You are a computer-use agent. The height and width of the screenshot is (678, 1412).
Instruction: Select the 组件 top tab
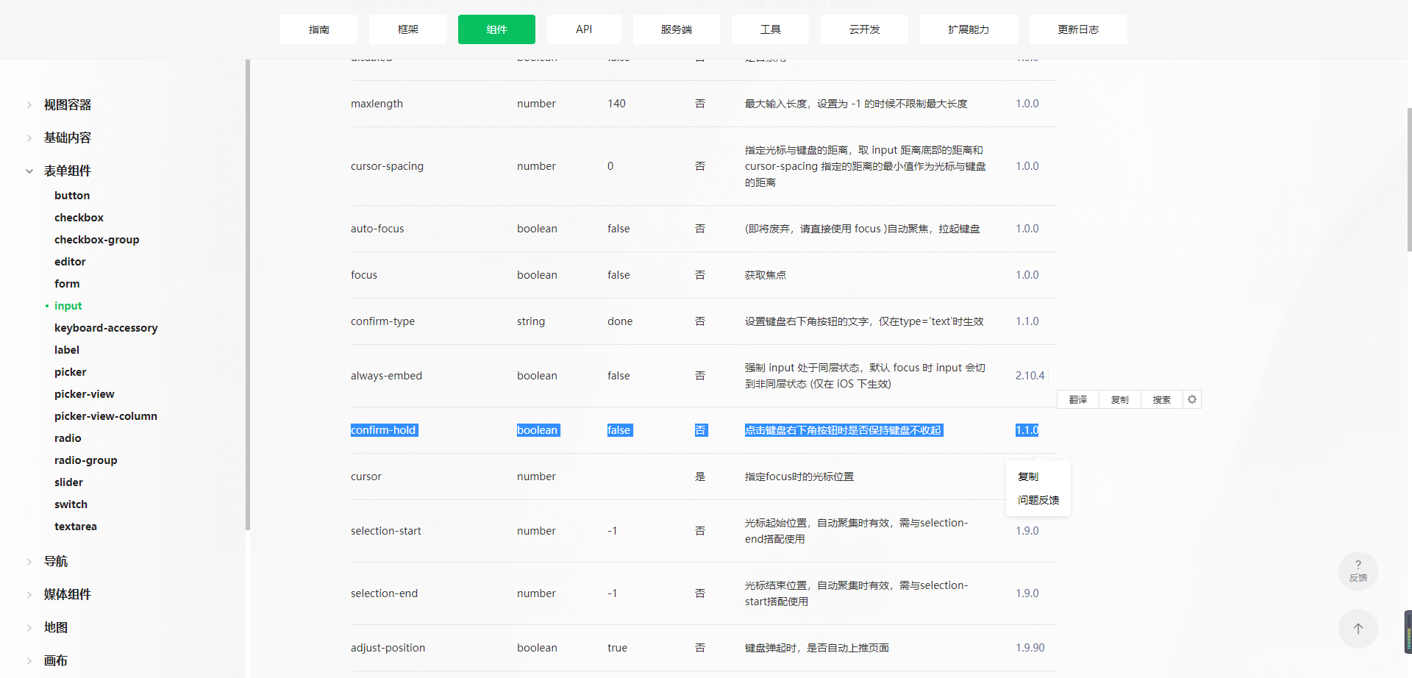pyautogui.click(x=496, y=29)
